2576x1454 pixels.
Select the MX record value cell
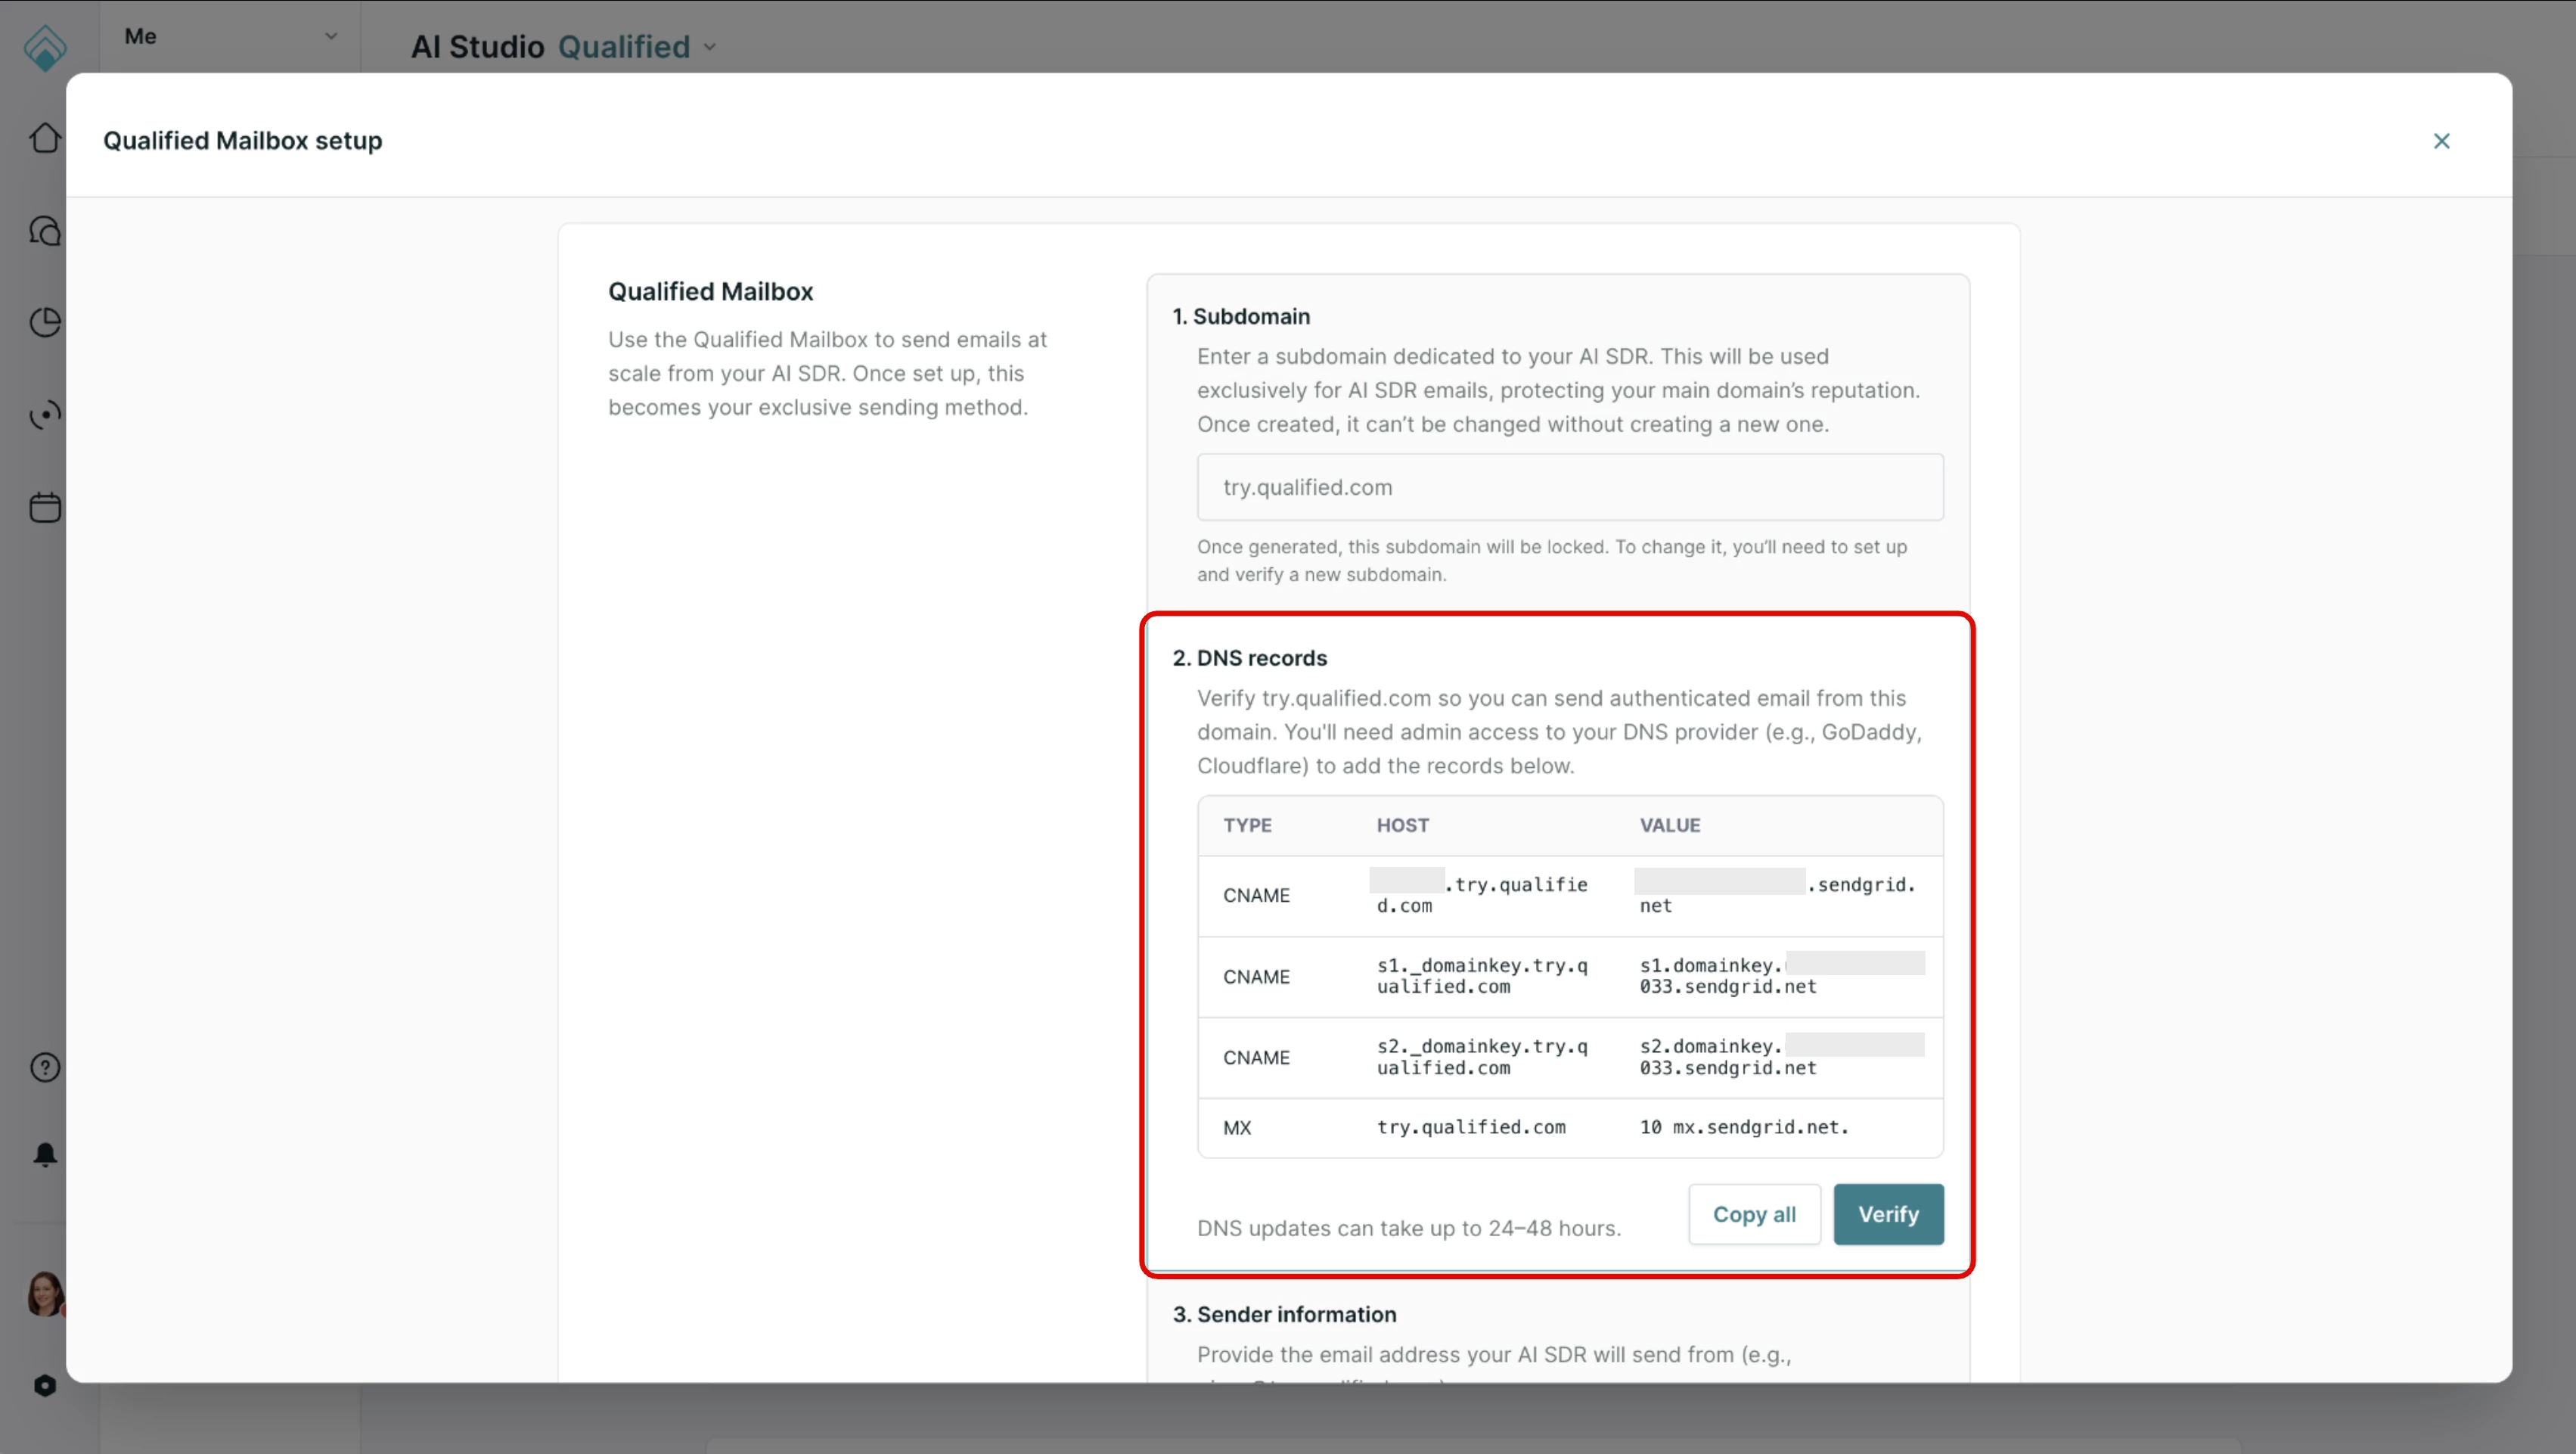1744,1127
